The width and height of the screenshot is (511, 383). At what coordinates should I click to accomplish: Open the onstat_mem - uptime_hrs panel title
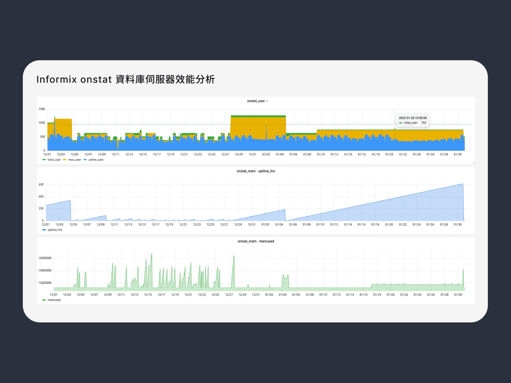[256, 171]
